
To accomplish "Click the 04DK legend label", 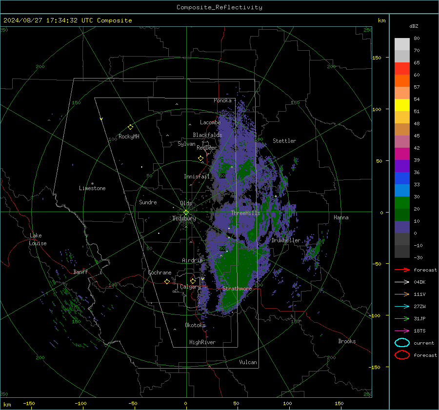I will [x=419, y=282].
